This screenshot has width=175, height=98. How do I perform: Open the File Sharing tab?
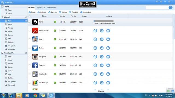click(51, 8)
